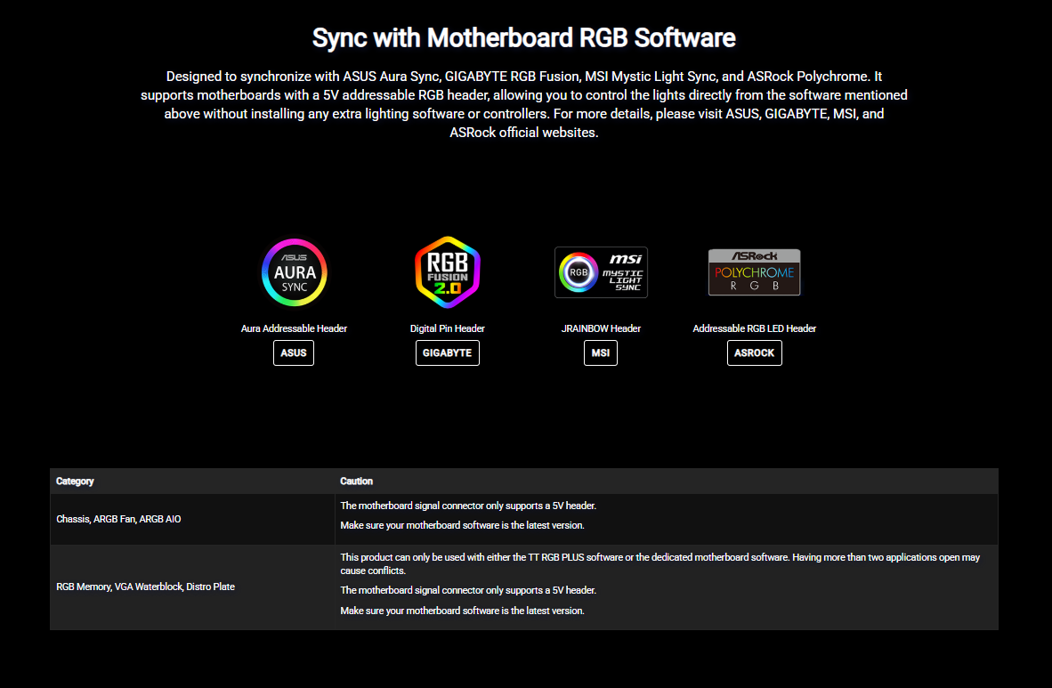
Task: Visit the ASROCK button link
Action: 754,353
